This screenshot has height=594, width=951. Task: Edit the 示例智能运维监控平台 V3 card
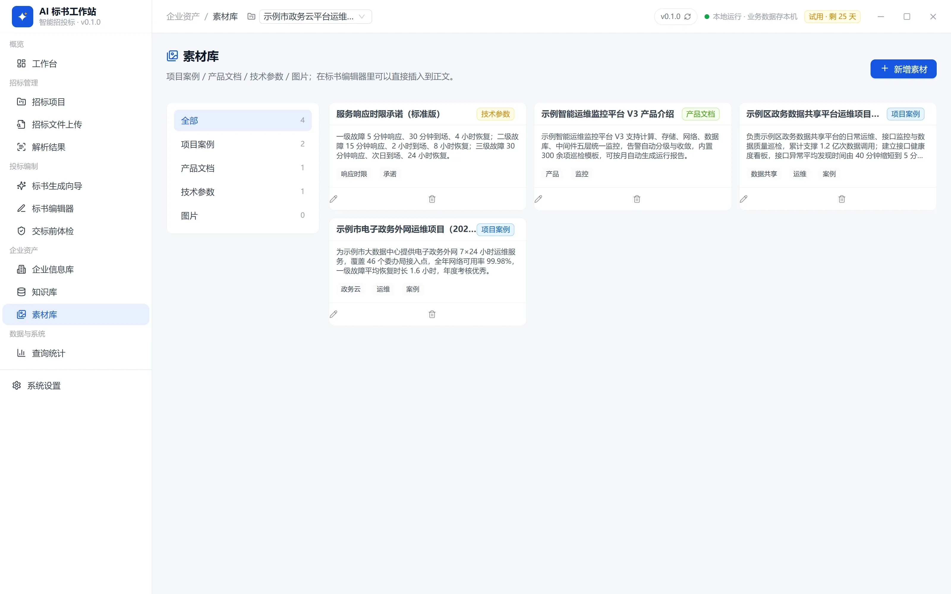[539, 199]
